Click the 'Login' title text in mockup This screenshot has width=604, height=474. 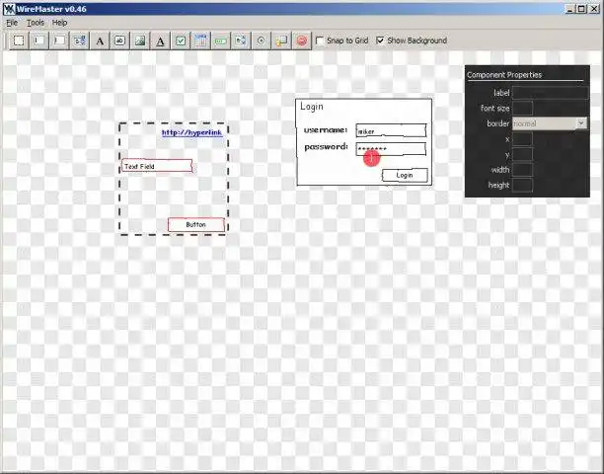pos(312,107)
